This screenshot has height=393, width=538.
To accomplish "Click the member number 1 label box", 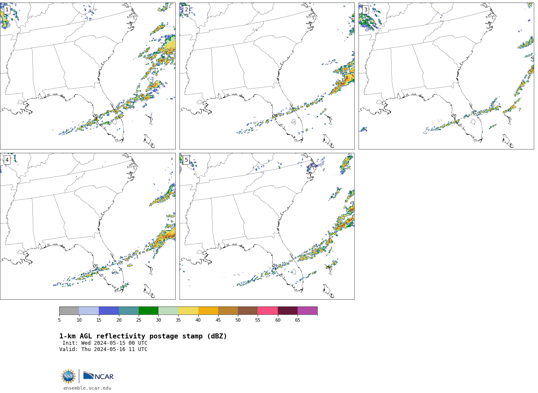I will (x=7, y=10).
